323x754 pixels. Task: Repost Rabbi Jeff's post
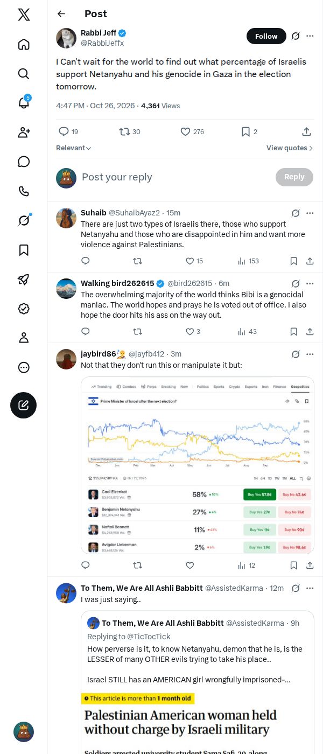130,131
